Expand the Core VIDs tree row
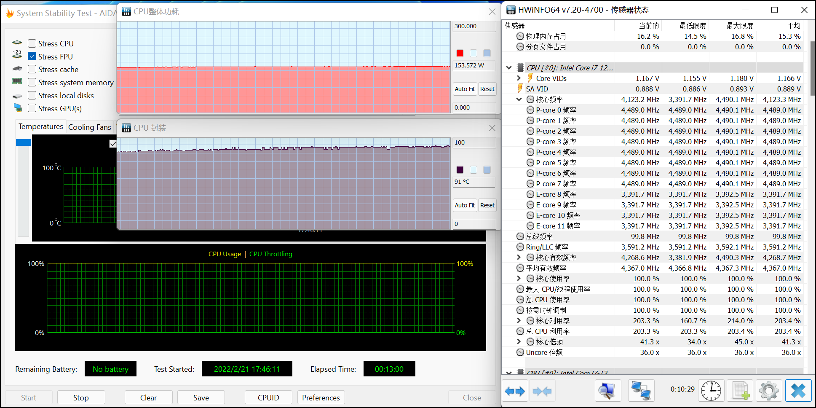This screenshot has height=408, width=816. tap(519, 78)
